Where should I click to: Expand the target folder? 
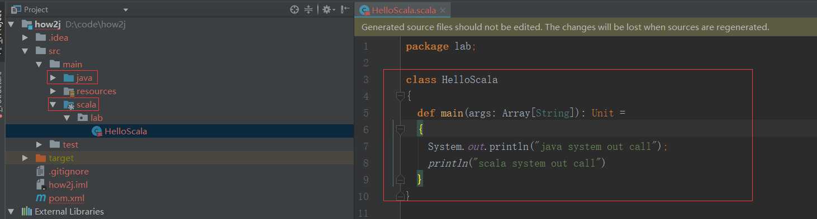point(25,158)
